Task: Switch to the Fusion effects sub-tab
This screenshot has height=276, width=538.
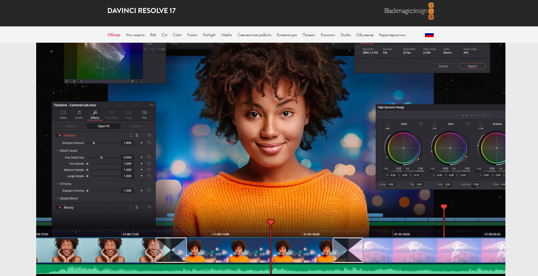Action: pos(71,126)
